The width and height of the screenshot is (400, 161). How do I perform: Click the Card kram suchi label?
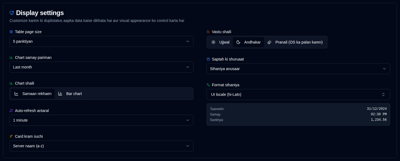click(x=29, y=136)
